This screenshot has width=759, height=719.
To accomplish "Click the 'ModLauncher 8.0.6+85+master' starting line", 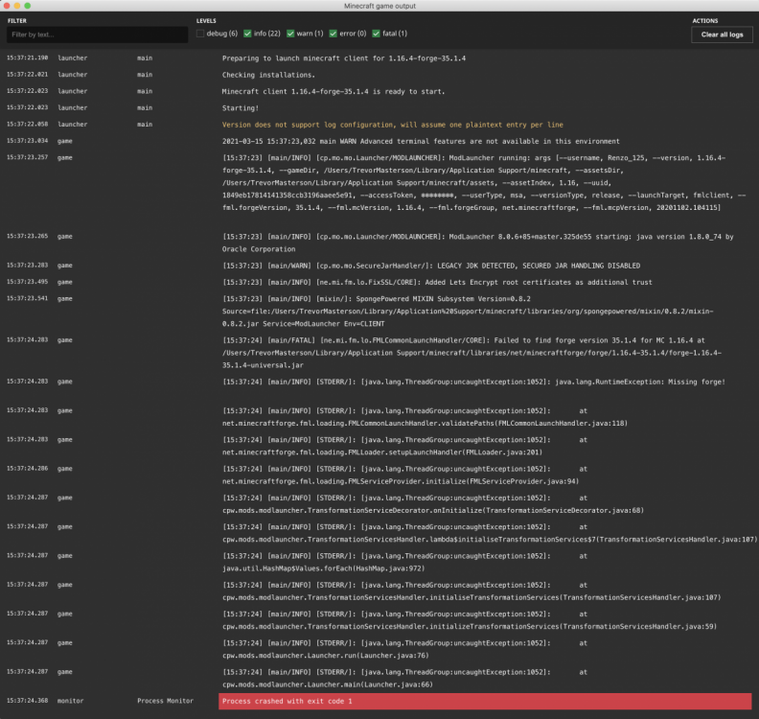I will pos(478,243).
